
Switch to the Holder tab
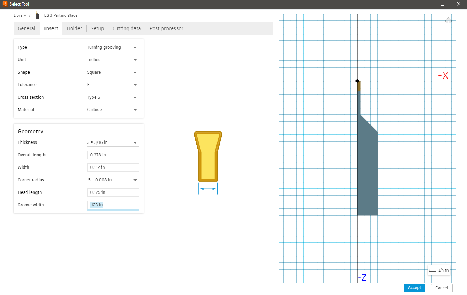pos(74,28)
